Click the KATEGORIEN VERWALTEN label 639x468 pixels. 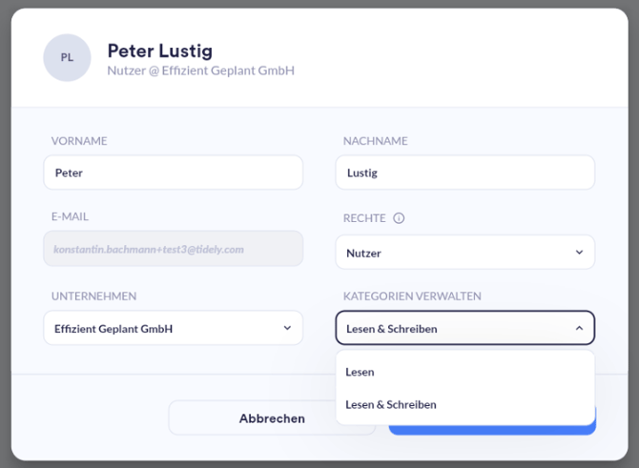pos(412,296)
